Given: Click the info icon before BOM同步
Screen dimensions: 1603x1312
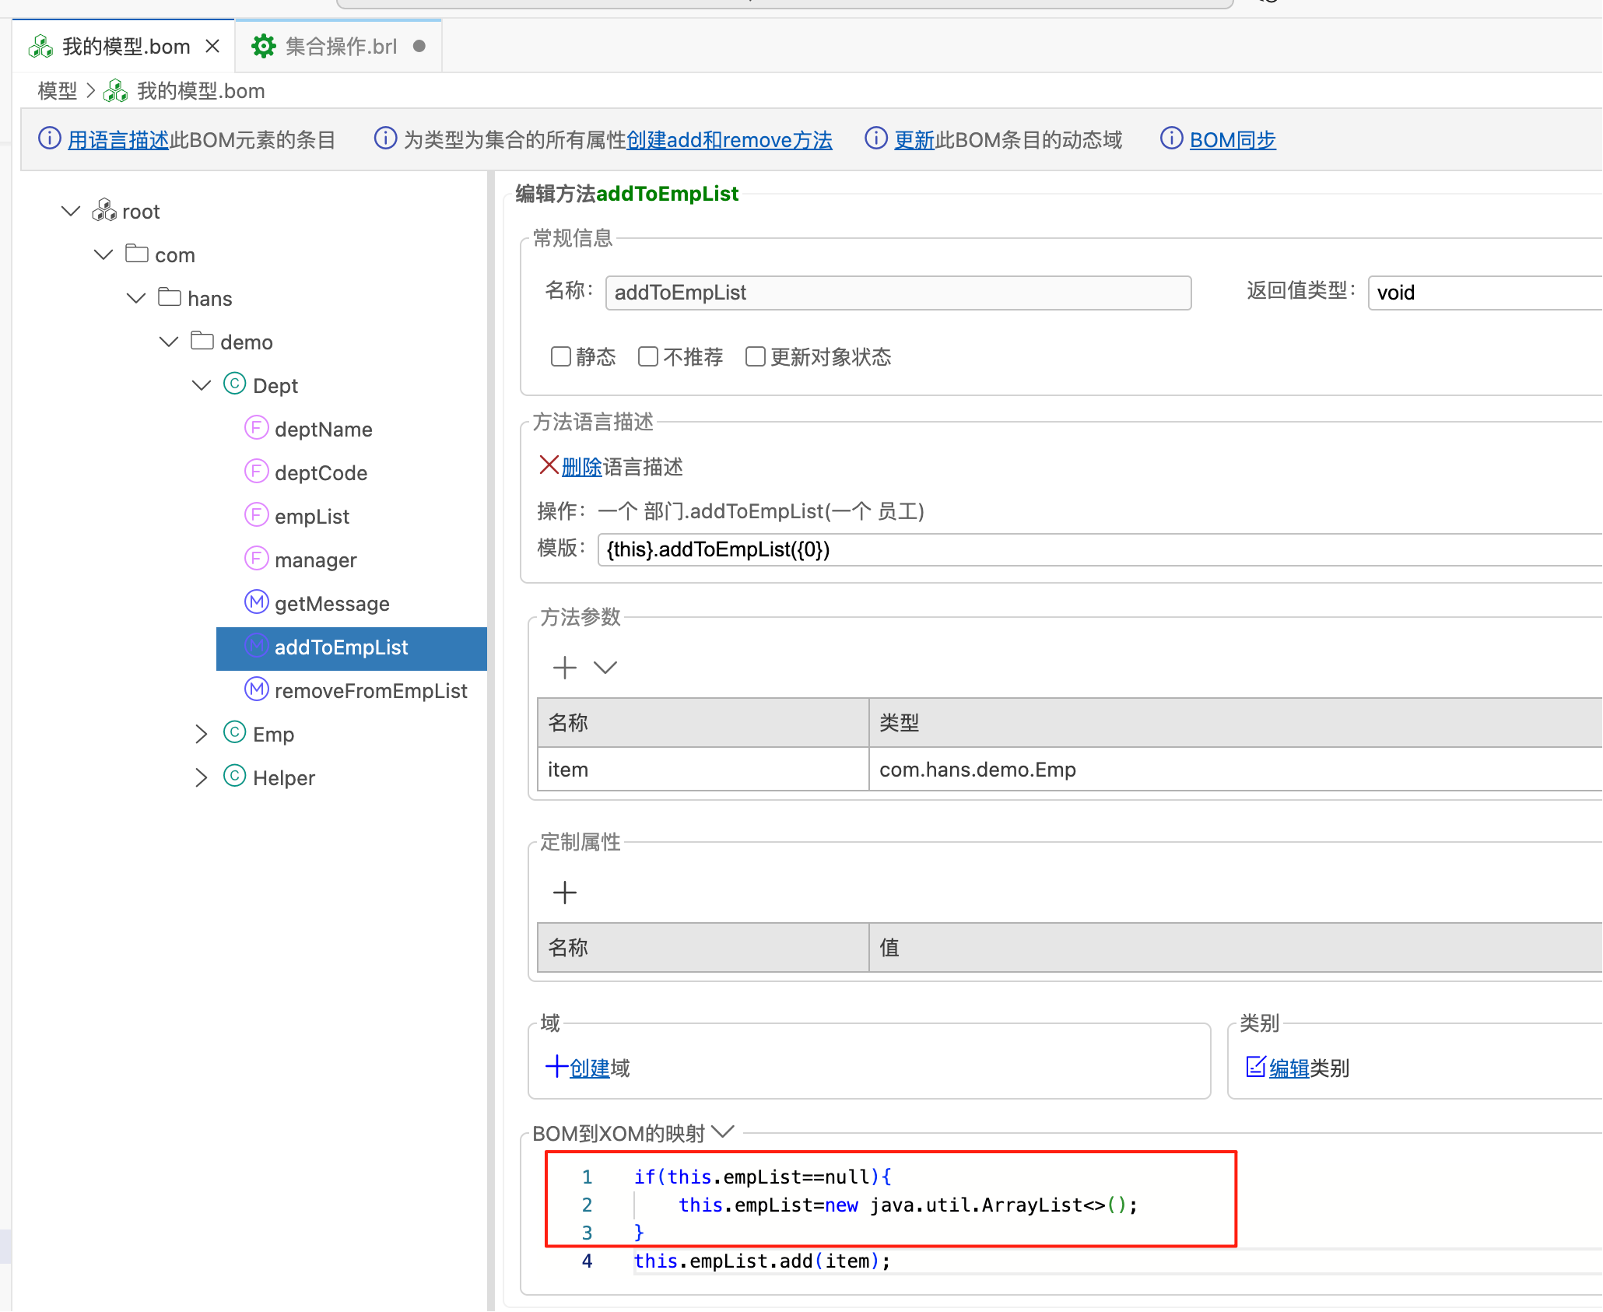Looking at the screenshot, I should point(1171,139).
